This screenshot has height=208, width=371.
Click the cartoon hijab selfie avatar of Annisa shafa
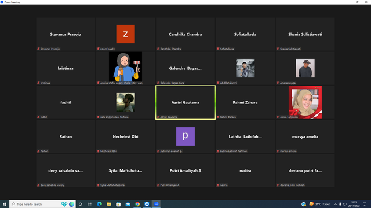click(125, 66)
